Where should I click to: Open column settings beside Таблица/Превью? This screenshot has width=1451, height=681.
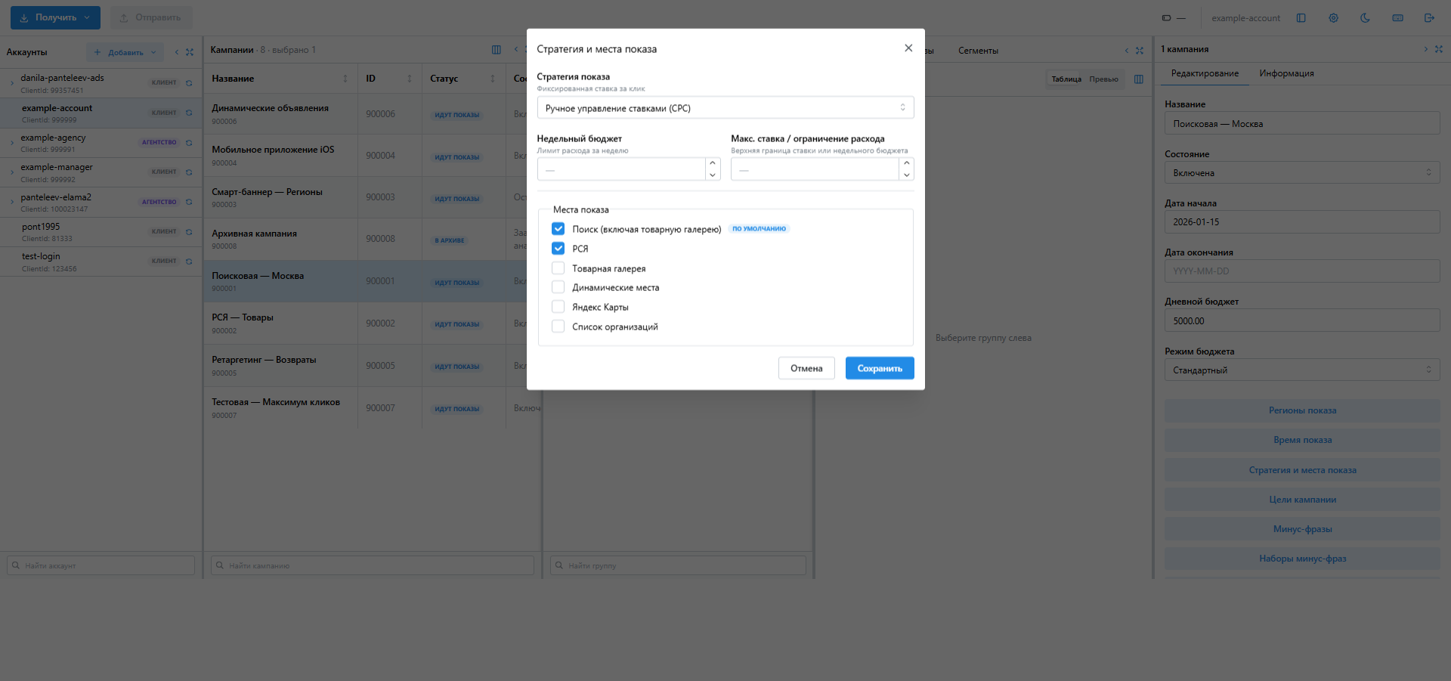tap(1139, 79)
